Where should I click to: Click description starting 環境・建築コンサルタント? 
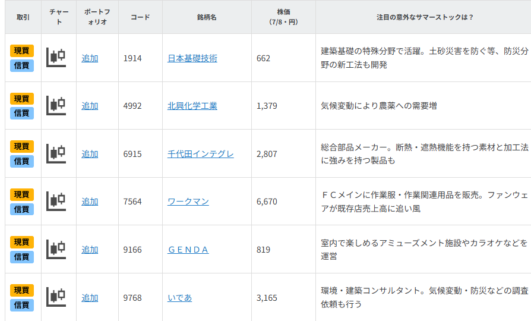[425, 298]
